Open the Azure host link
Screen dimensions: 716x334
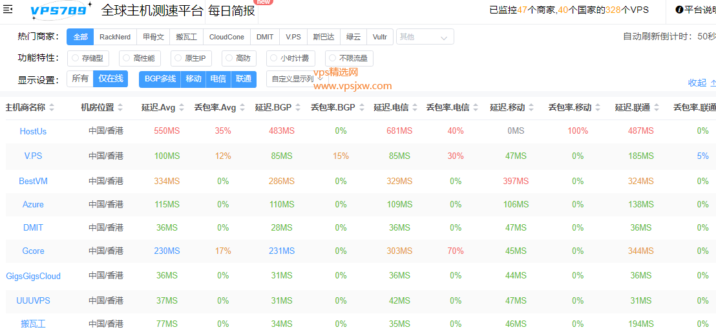click(x=33, y=204)
